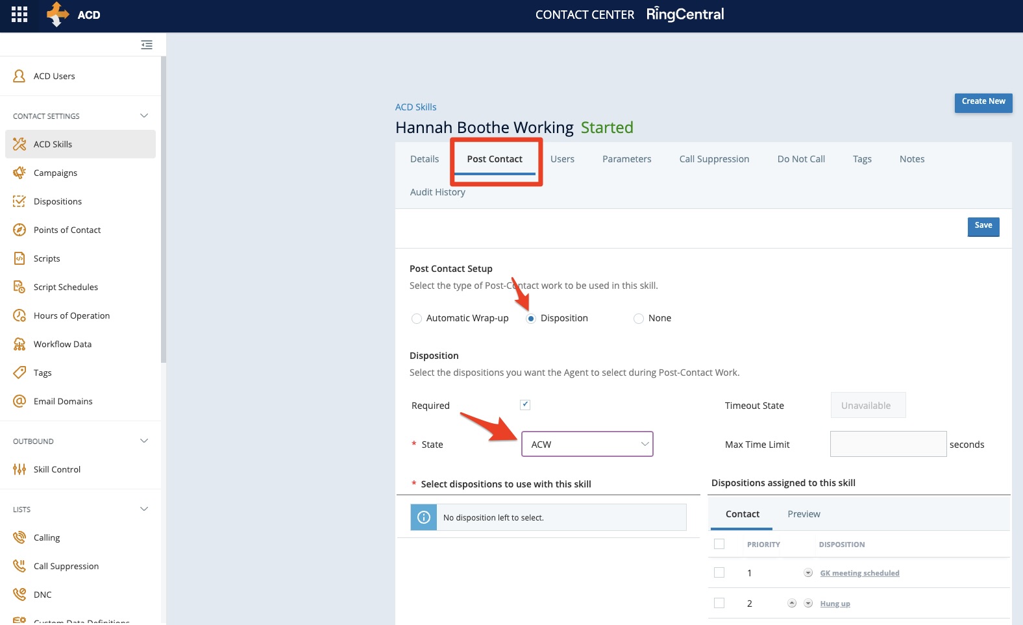Open the State dropdown showing ACW
This screenshot has width=1023, height=625.
click(587, 444)
